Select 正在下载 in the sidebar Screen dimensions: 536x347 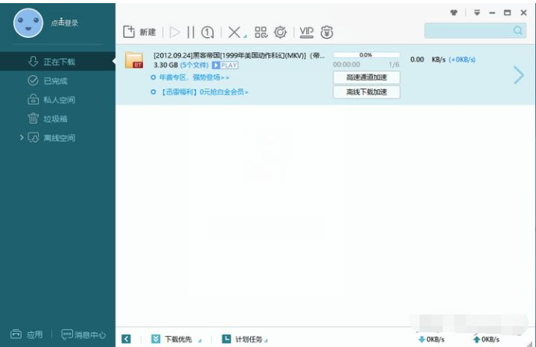coord(60,61)
